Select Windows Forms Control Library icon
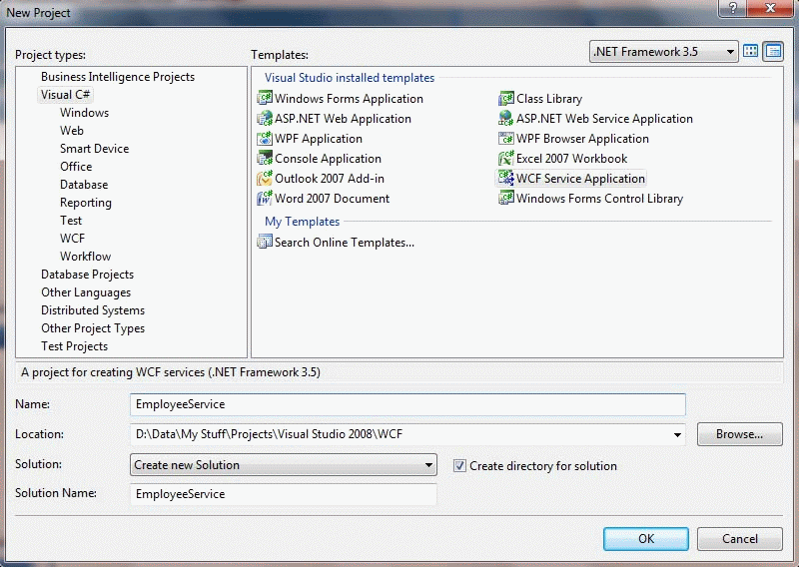 pos(506,198)
